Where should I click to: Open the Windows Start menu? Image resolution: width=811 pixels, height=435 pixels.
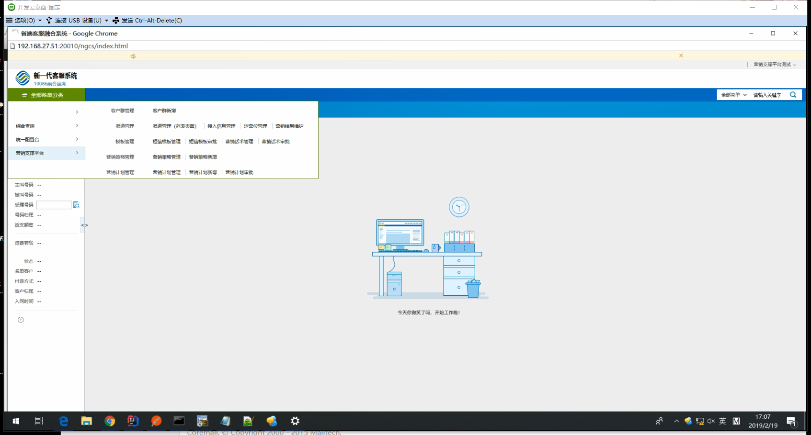point(16,421)
